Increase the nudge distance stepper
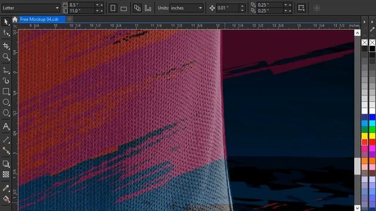 pyautogui.click(x=242, y=6)
